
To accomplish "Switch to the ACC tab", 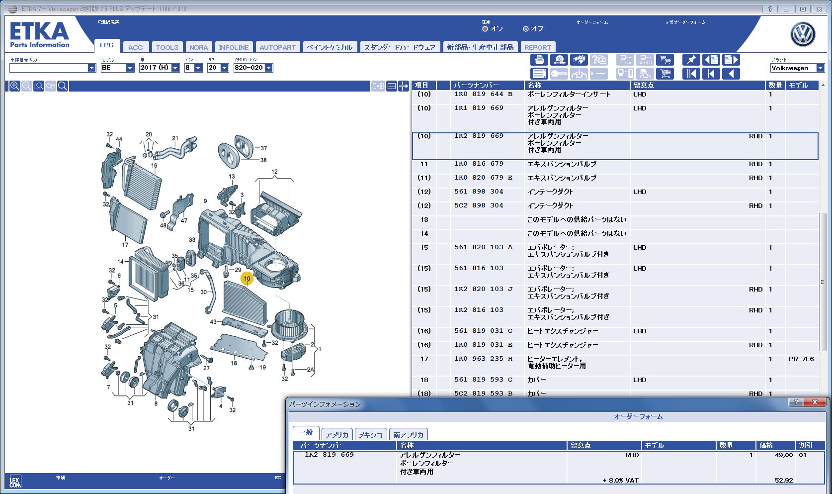I will pyautogui.click(x=135, y=47).
